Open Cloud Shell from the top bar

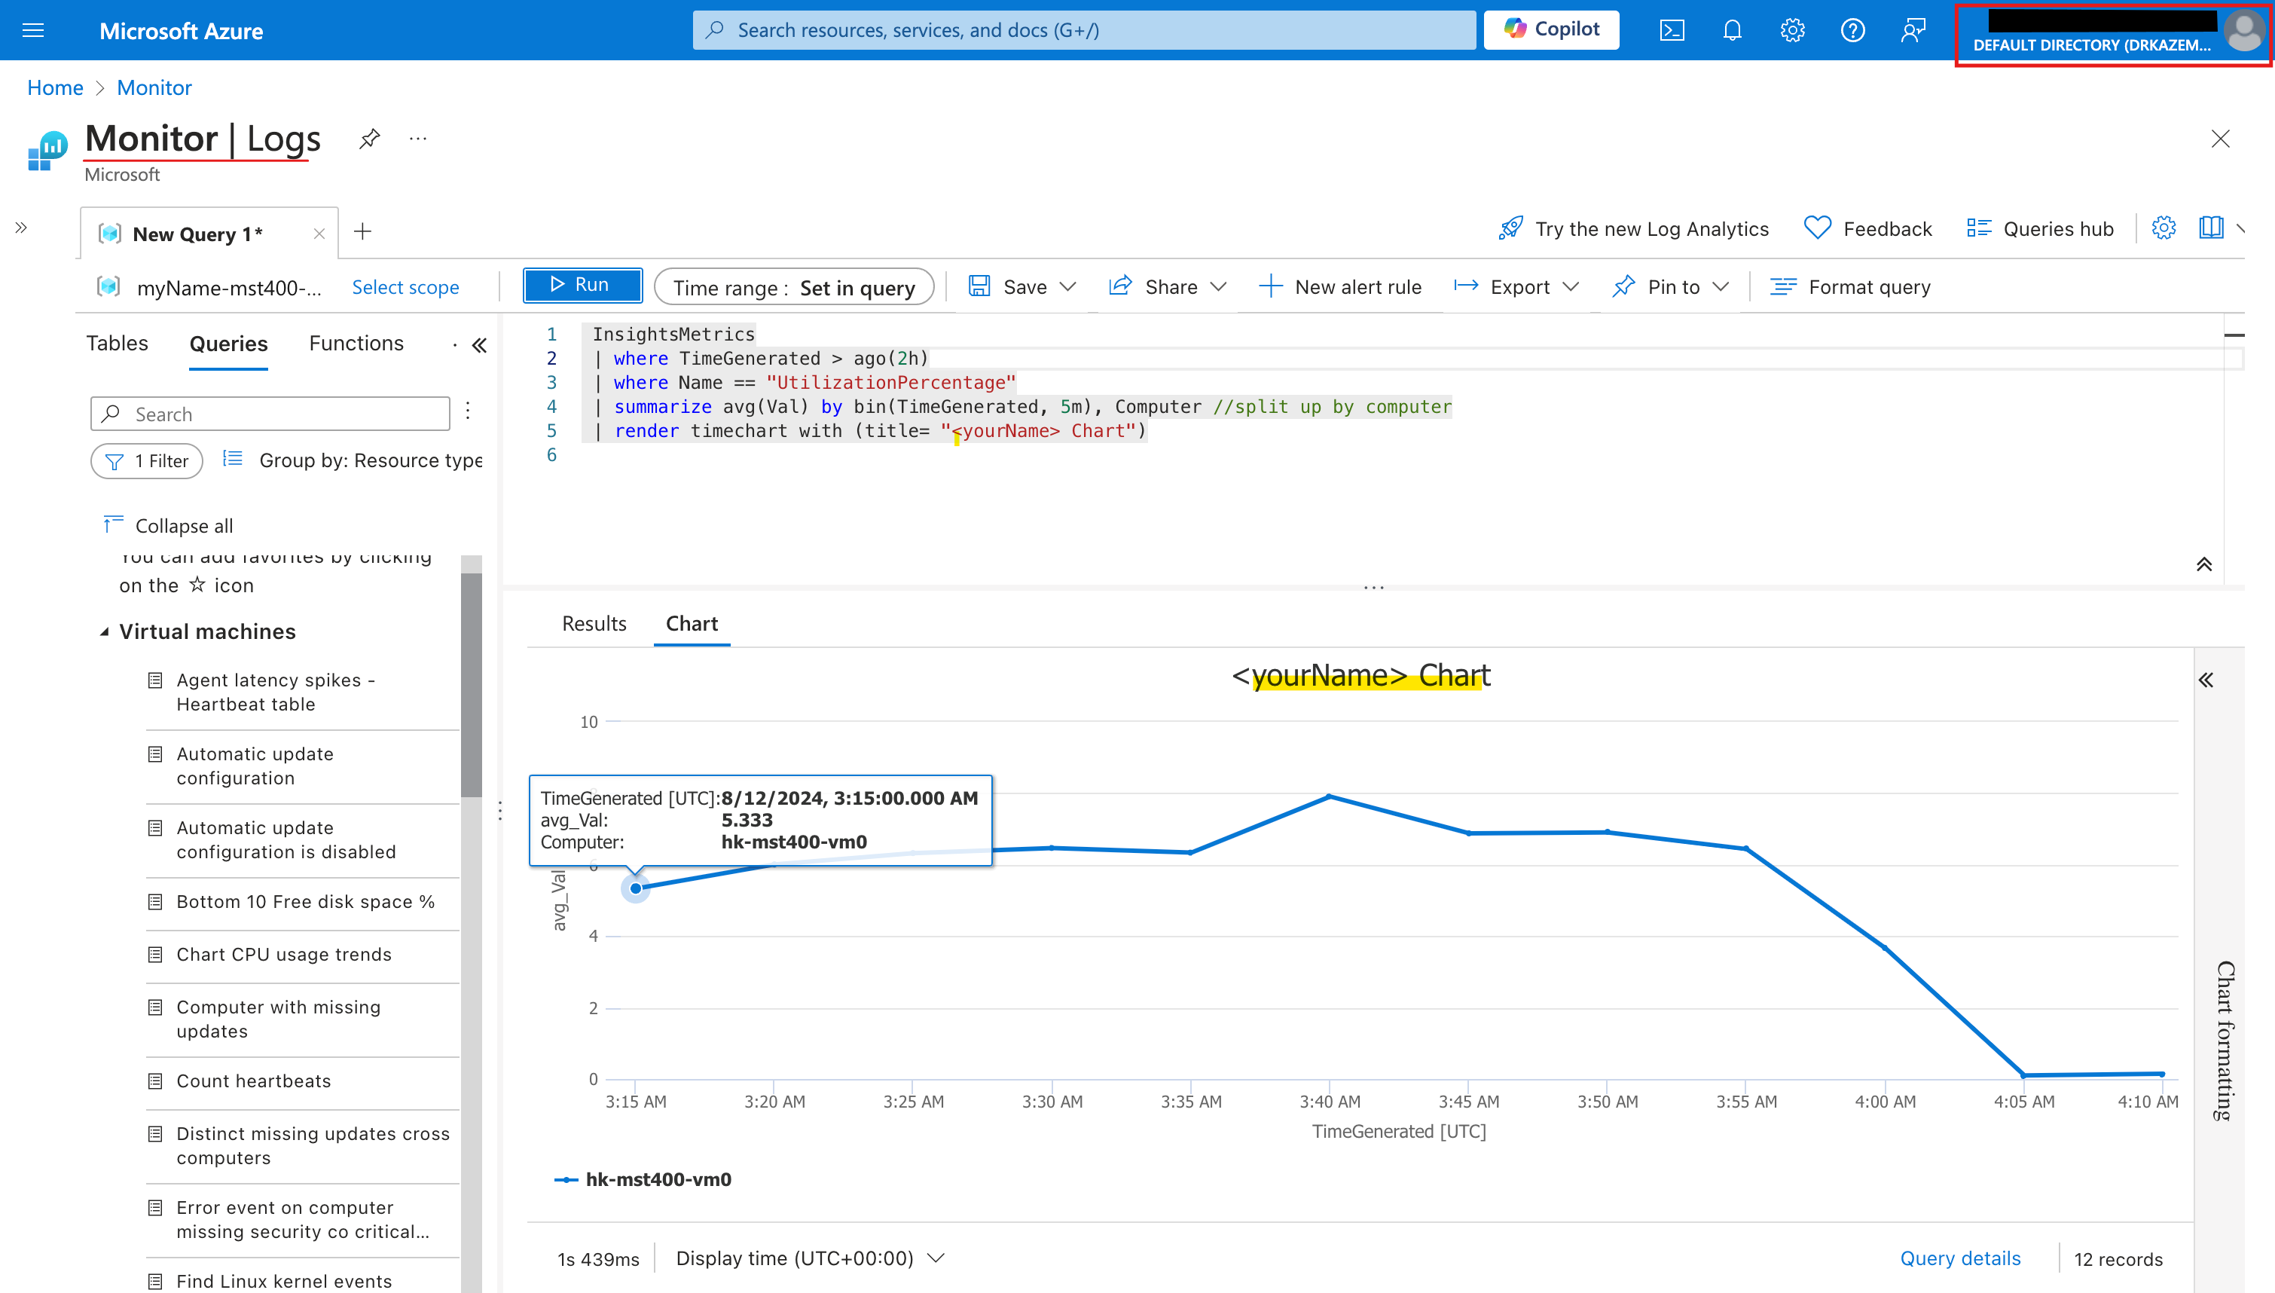coord(1672,31)
